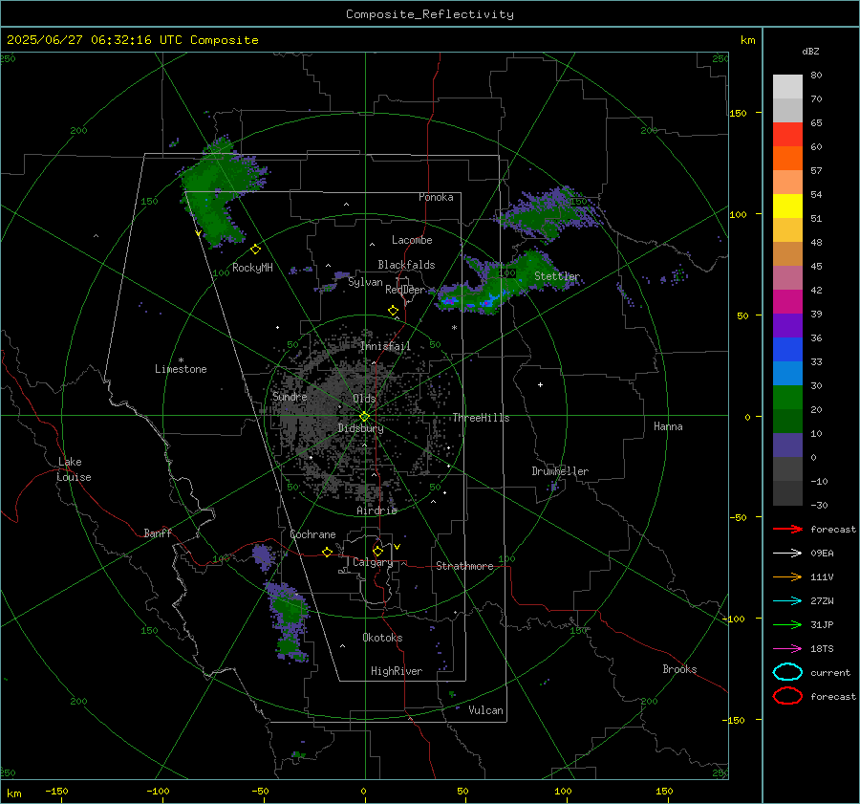Viewport: 860px width, 804px height.
Task: Click the Banff label on the map
Action: [x=158, y=532]
